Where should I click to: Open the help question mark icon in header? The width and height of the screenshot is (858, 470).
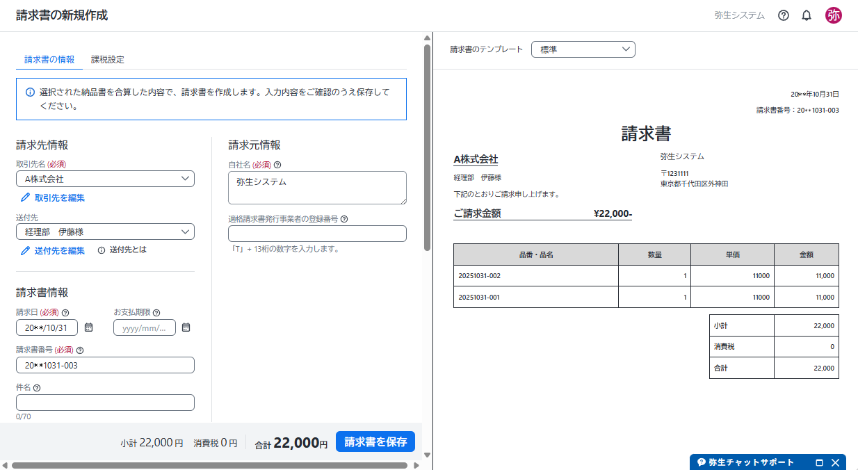pos(784,15)
